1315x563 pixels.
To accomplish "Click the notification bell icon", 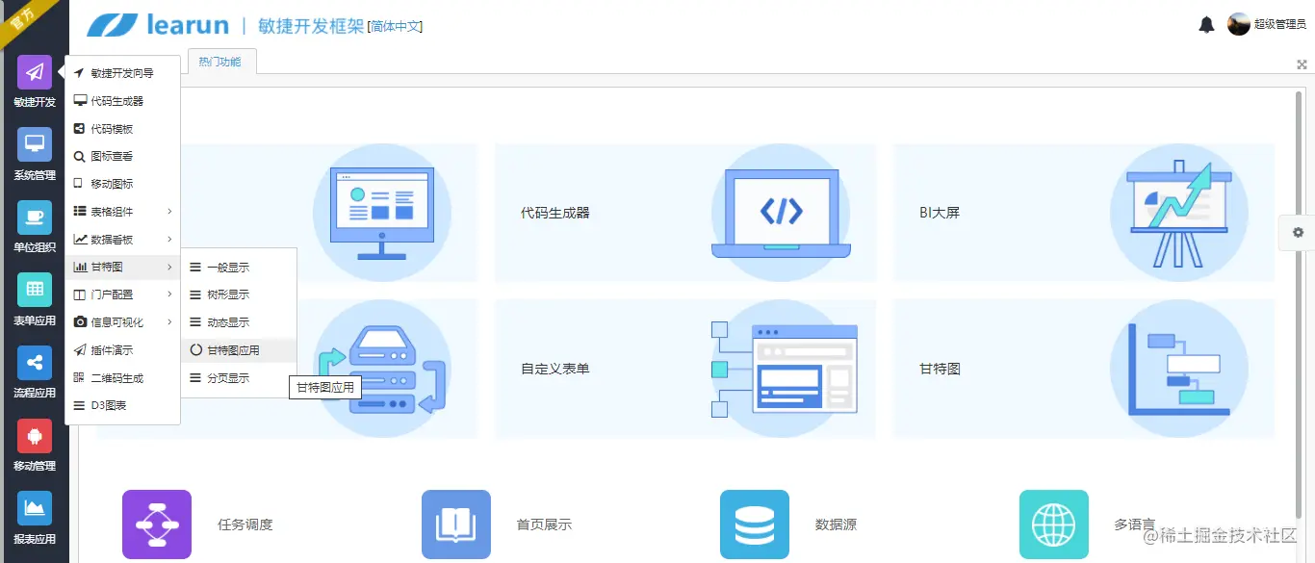I will click(1206, 23).
